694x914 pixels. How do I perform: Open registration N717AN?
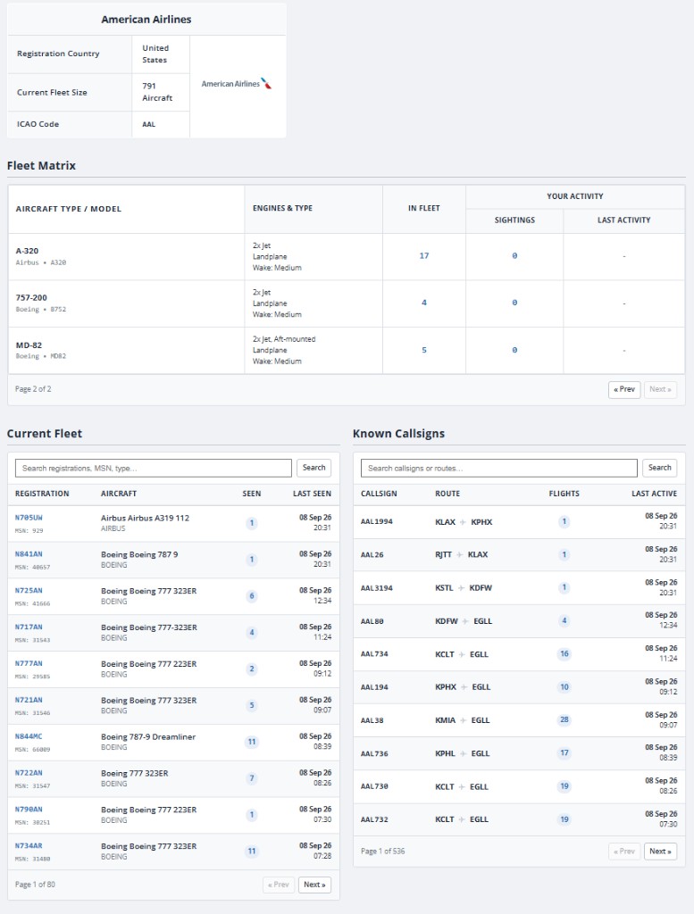tap(29, 627)
